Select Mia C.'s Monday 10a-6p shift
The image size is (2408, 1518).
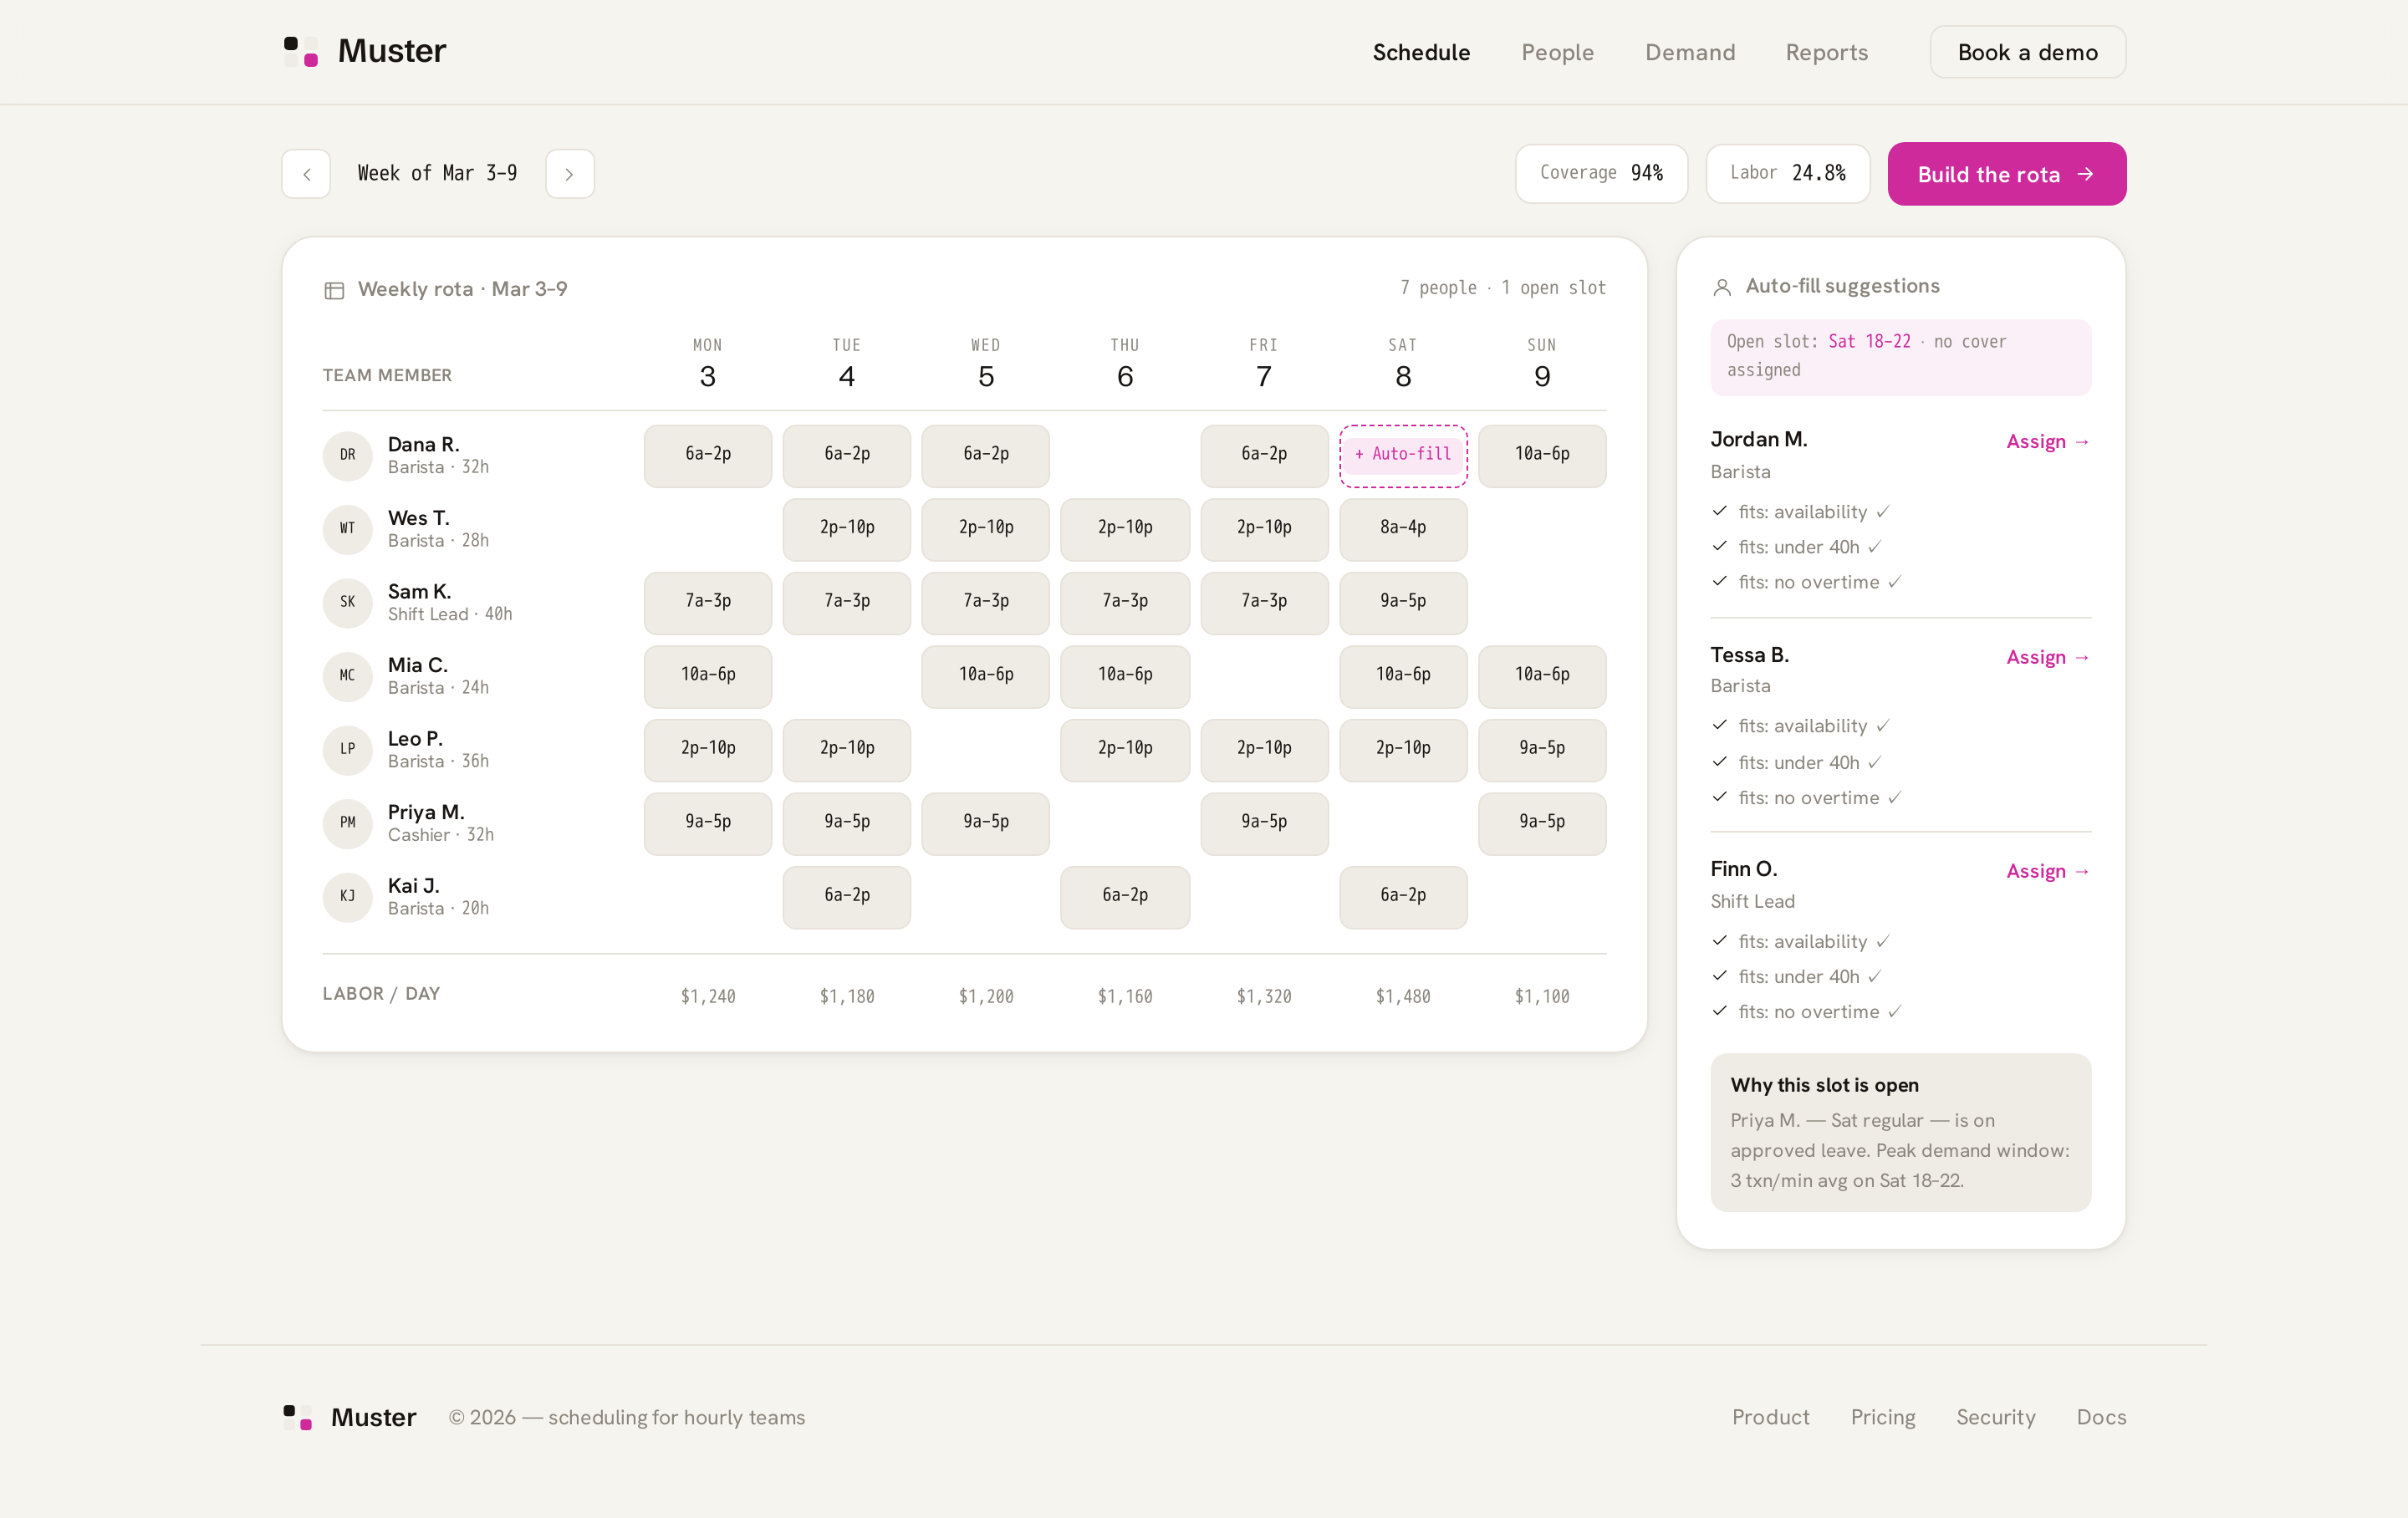[x=708, y=675]
